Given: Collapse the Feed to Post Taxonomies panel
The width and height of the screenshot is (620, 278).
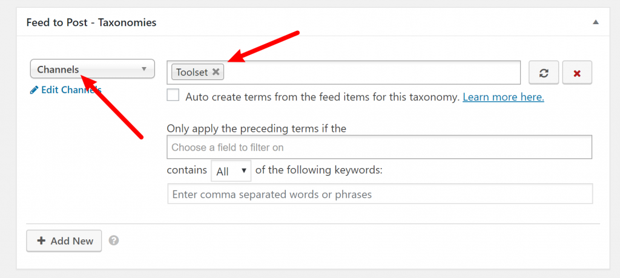Looking at the screenshot, I should [x=596, y=22].
